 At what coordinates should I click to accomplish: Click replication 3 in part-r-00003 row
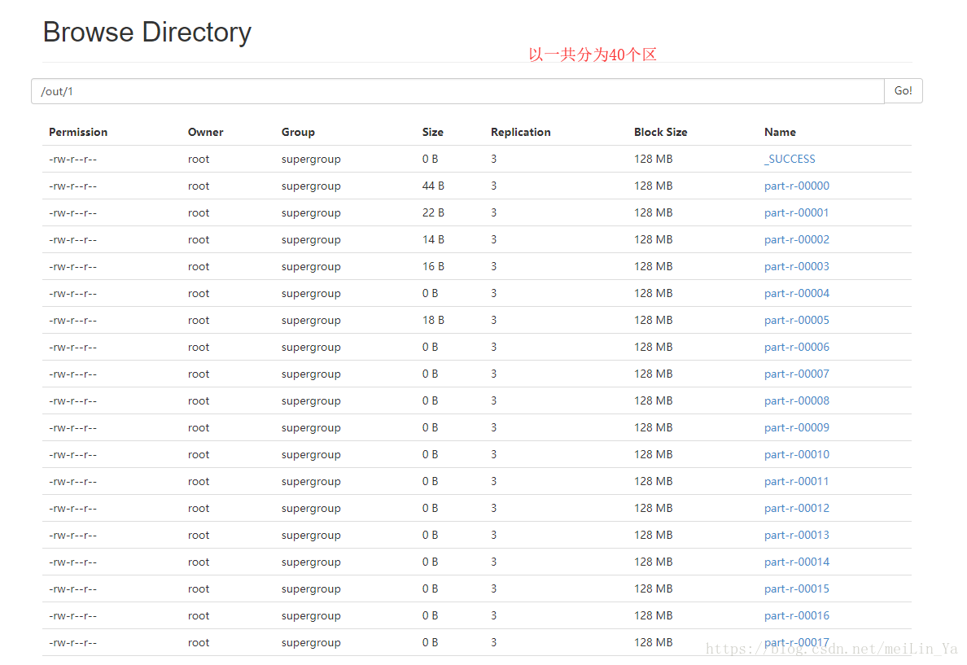tap(493, 266)
